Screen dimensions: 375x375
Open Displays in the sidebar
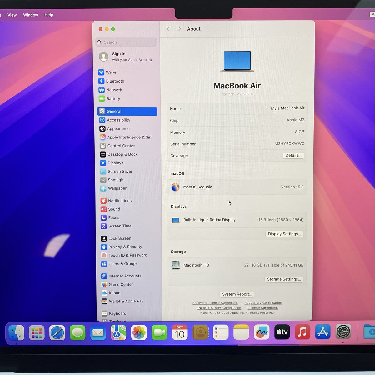(x=112, y=163)
